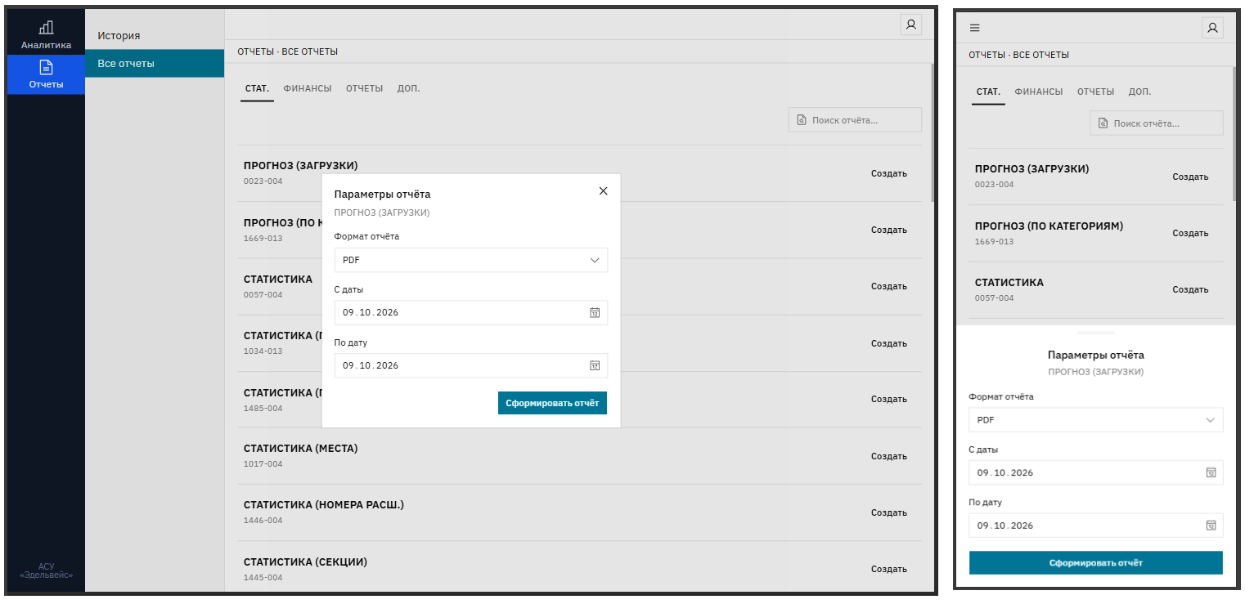The image size is (1245, 604).
Task: Close the Параметры отчёта dialog with the X
Action: pyautogui.click(x=604, y=190)
